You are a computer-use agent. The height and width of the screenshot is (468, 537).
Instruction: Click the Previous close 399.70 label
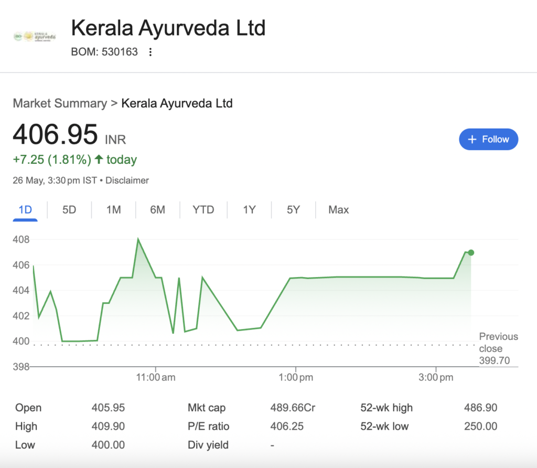[x=498, y=348]
